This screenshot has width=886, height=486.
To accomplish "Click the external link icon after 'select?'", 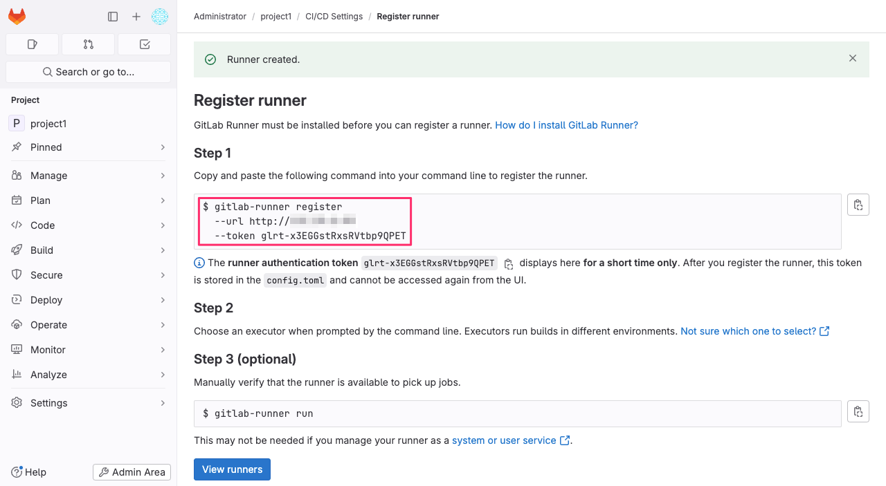I will (824, 331).
